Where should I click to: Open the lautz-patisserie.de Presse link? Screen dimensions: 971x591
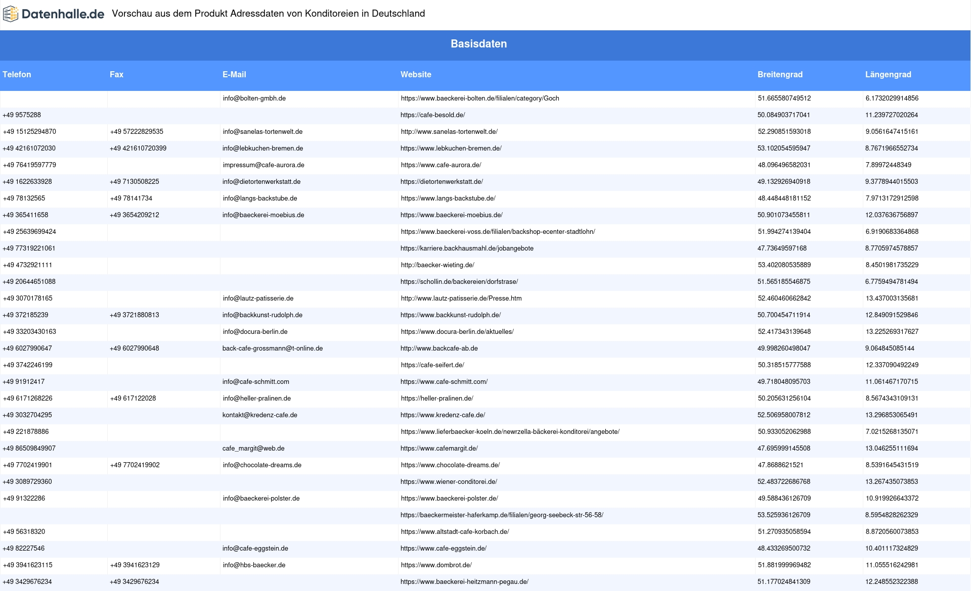point(461,299)
